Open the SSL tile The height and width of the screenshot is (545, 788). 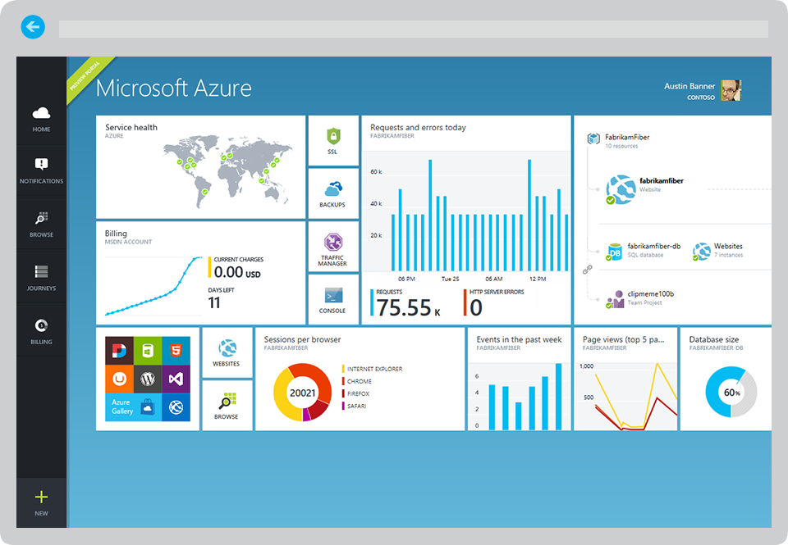click(x=333, y=141)
